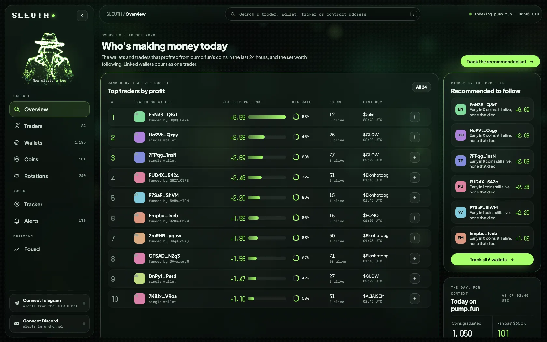Add trader Ho9Vt…Qzgy with plus button
Viewport: 547px width, 342px height.
click(x=415, y=137)
